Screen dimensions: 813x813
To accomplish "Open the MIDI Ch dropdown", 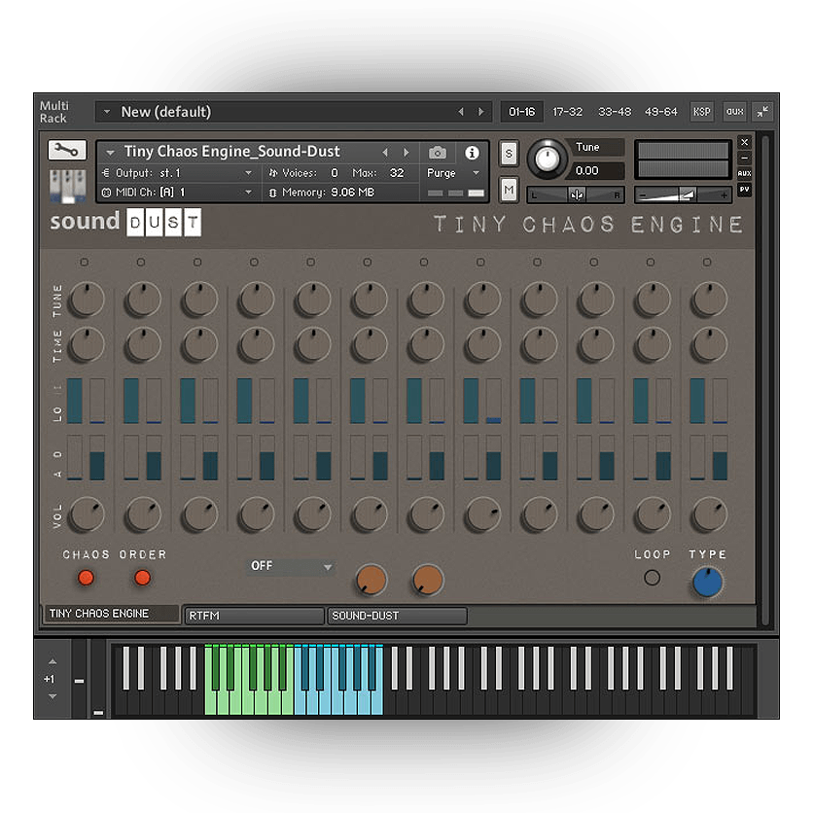I will pyautogui.click(x=177, y=193).
